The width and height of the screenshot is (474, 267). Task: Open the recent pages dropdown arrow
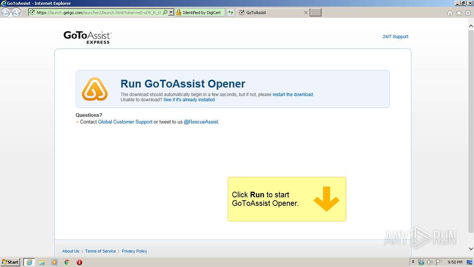click(x=24, y=13)
